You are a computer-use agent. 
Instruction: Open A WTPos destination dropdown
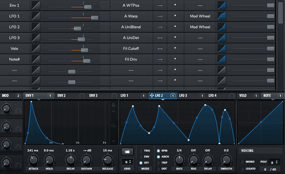pyautogui.click(x=131, y=5)
